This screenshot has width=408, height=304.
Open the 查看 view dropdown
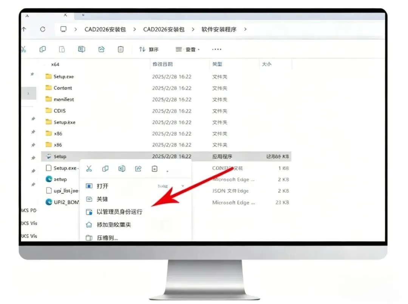point(187,49)
